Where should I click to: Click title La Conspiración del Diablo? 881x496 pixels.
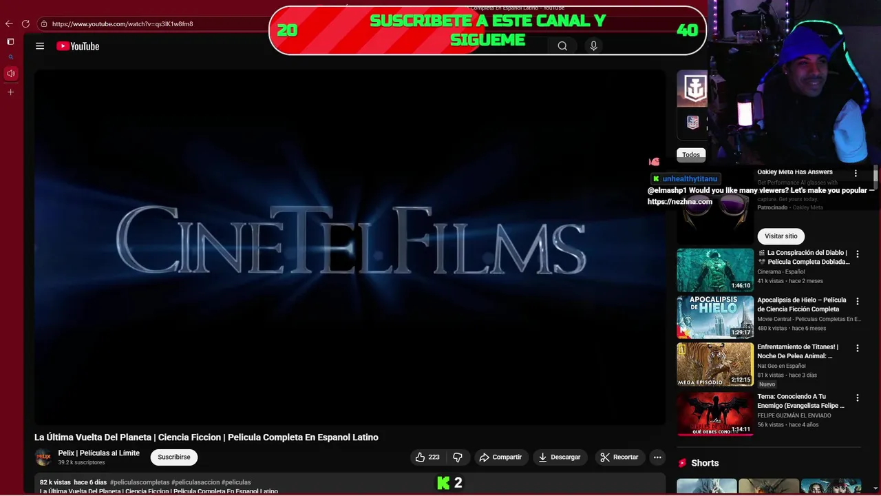click(804, 257)
